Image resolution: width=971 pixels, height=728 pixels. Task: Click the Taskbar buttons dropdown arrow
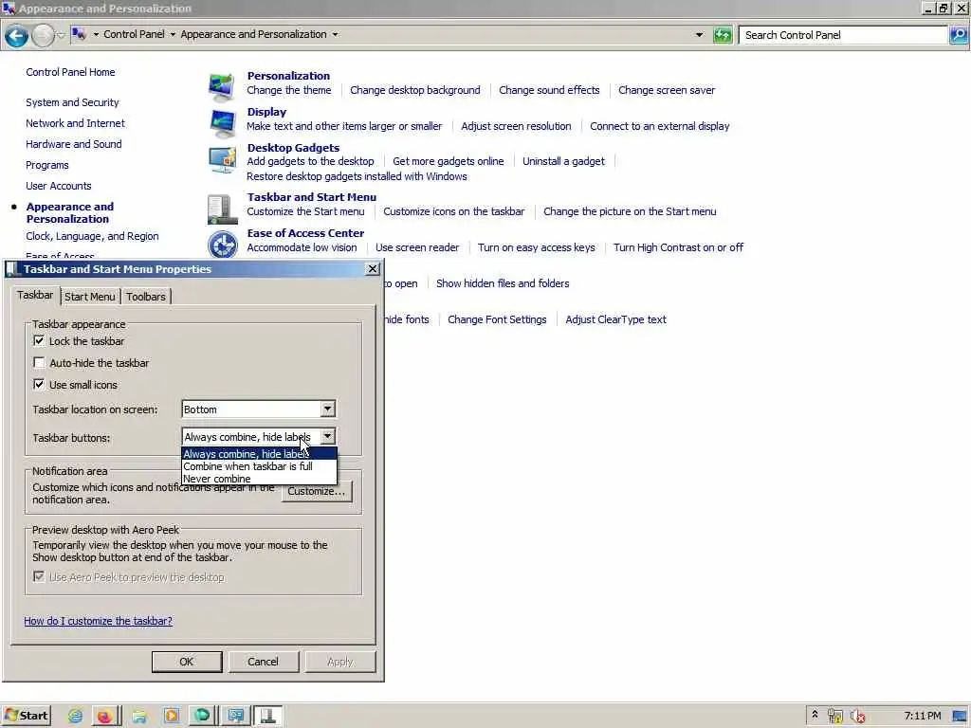(327, 436)
